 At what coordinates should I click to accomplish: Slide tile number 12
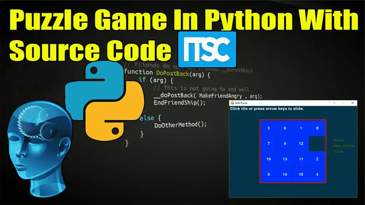(301, 144)
